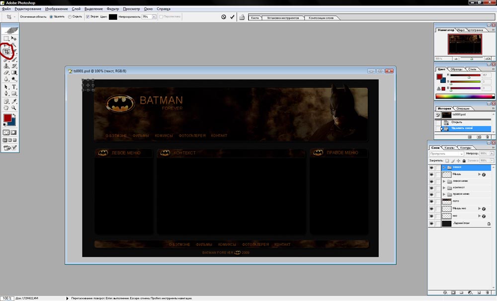
Task: Select the Hide cropped area radio
Action: point(70,17)
